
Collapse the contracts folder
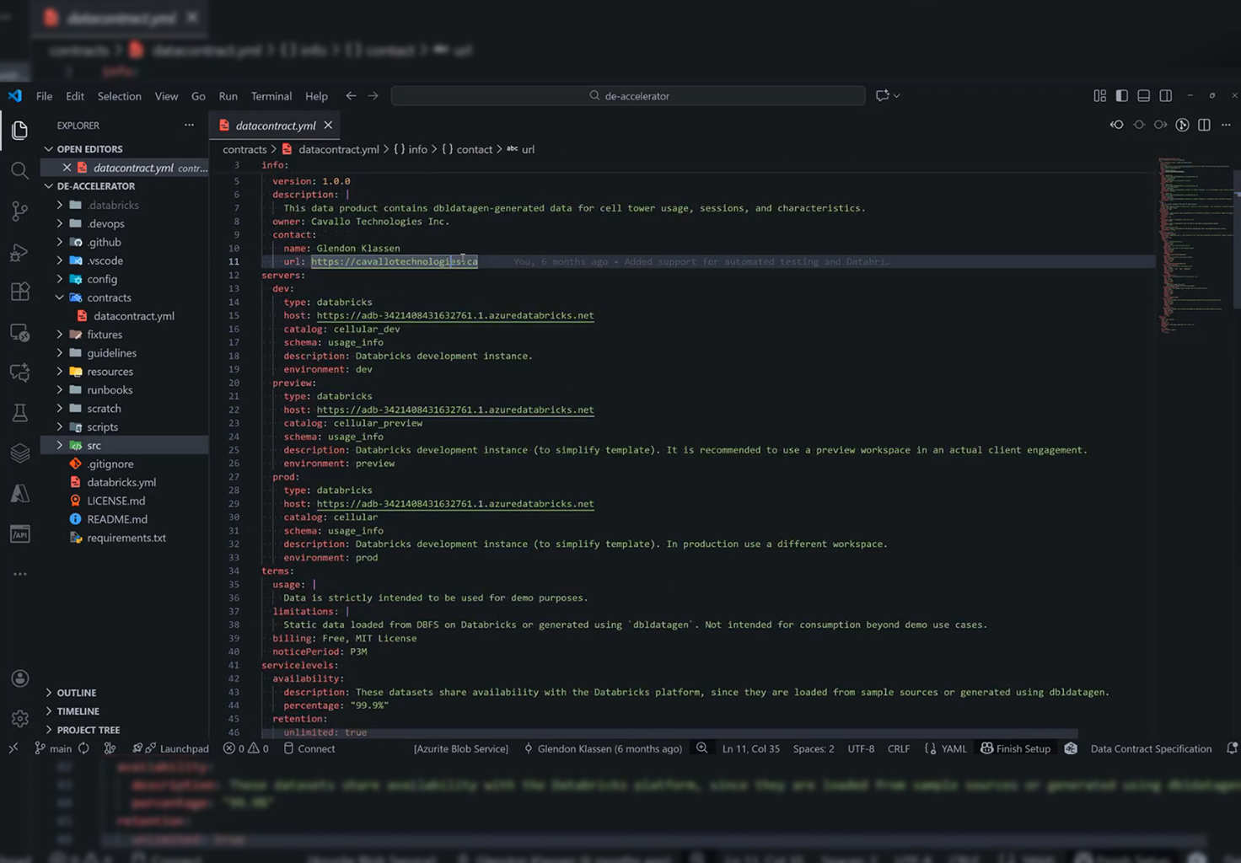109,297
